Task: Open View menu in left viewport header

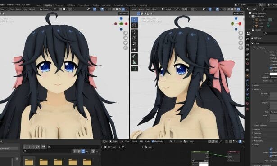Action: tap(11, 9)
